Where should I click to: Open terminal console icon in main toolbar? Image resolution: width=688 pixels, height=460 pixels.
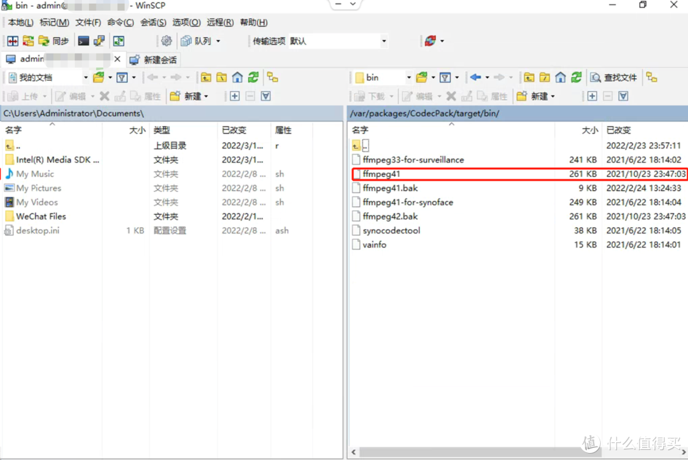tap(83, 41)
